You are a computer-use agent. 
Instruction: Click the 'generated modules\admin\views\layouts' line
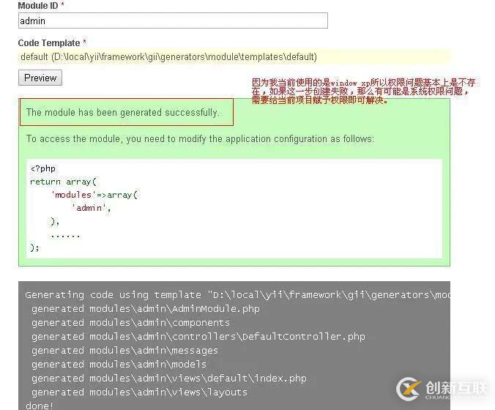pos(139,392)
